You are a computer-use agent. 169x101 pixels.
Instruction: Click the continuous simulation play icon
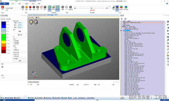(70, 7)
